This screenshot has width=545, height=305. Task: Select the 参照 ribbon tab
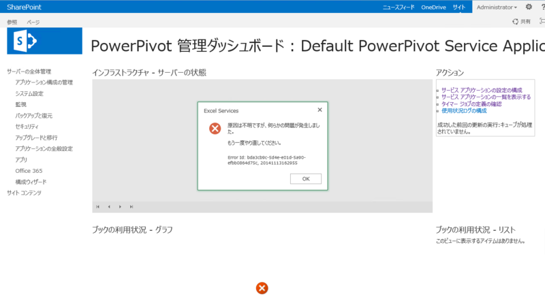(x=12, y=22)
